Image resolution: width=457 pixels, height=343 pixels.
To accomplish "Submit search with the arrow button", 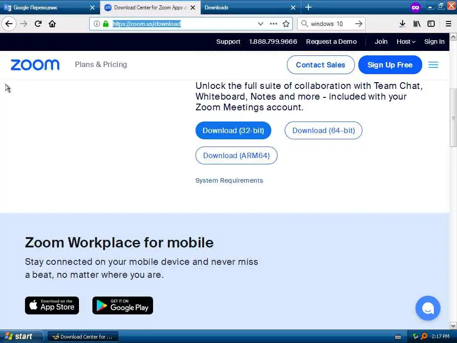I will (359, 24).
